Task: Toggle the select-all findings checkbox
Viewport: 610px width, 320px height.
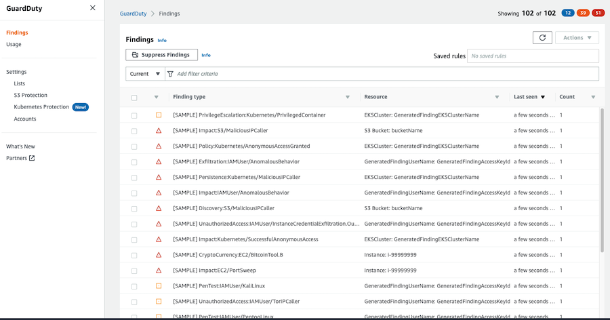Action: click(134, 98)
